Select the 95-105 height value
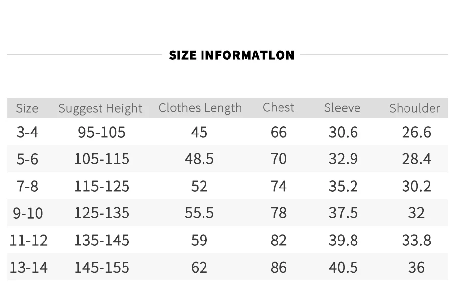 point(101,132)
